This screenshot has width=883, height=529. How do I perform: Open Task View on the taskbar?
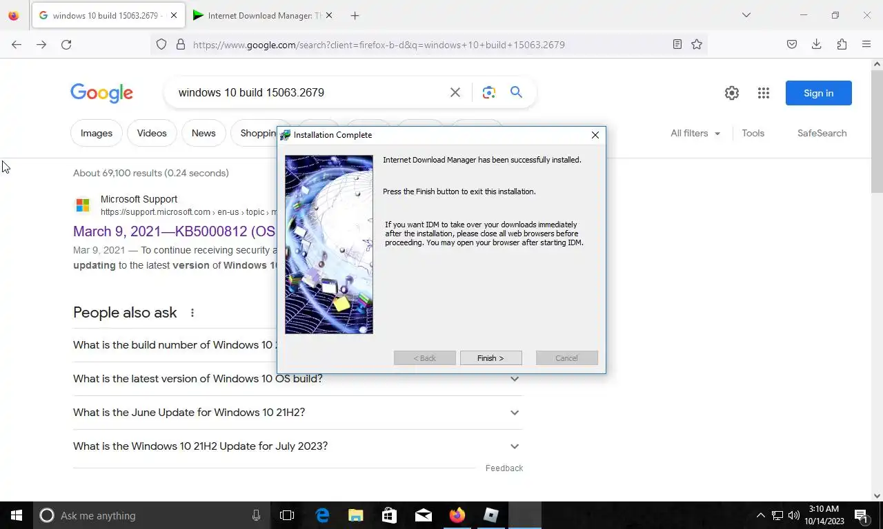point(287,515)
